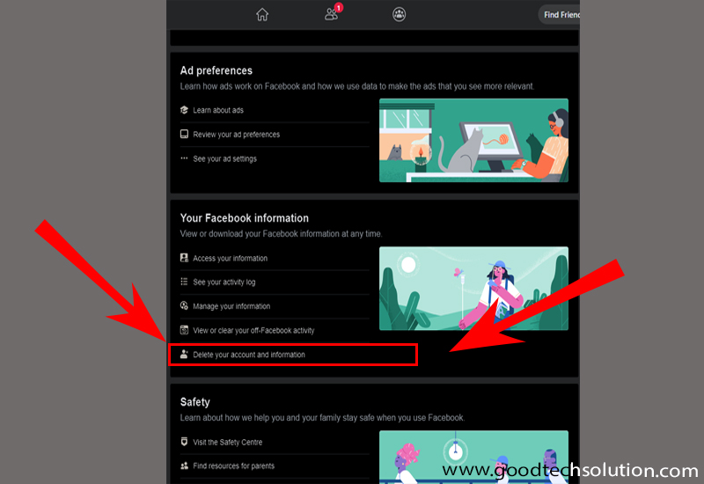This screenshot has width=704, height=484.
Task: Click the Visit the Safety Centre icon
Action: (184, 442)
